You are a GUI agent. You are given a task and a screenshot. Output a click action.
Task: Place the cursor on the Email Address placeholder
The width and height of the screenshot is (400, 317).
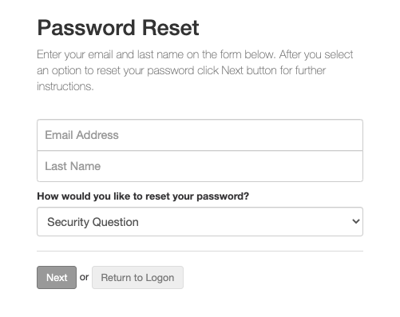point(81,135)
